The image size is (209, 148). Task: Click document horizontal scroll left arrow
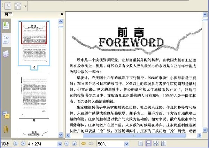[68, 135]
